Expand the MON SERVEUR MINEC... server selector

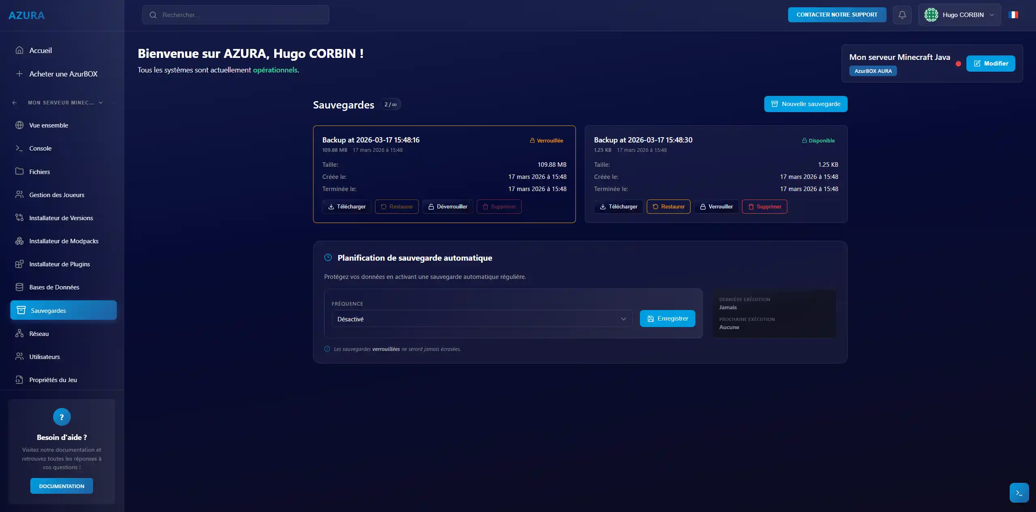click(101, 103)
